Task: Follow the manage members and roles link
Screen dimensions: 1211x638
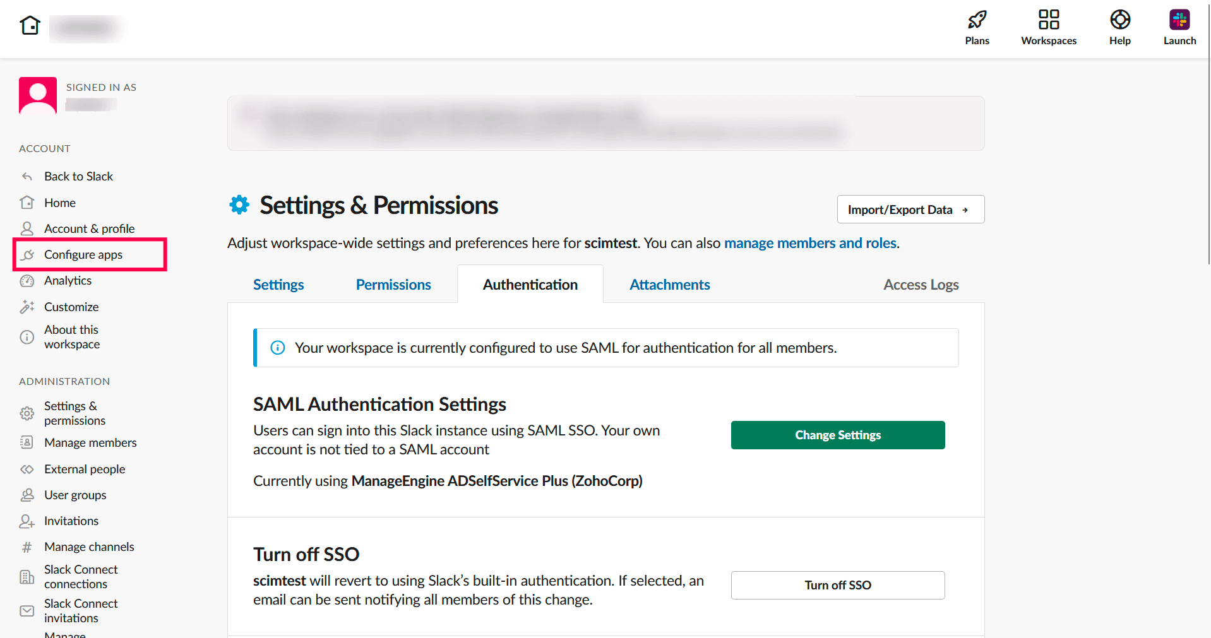Action: tap(810, 243)
